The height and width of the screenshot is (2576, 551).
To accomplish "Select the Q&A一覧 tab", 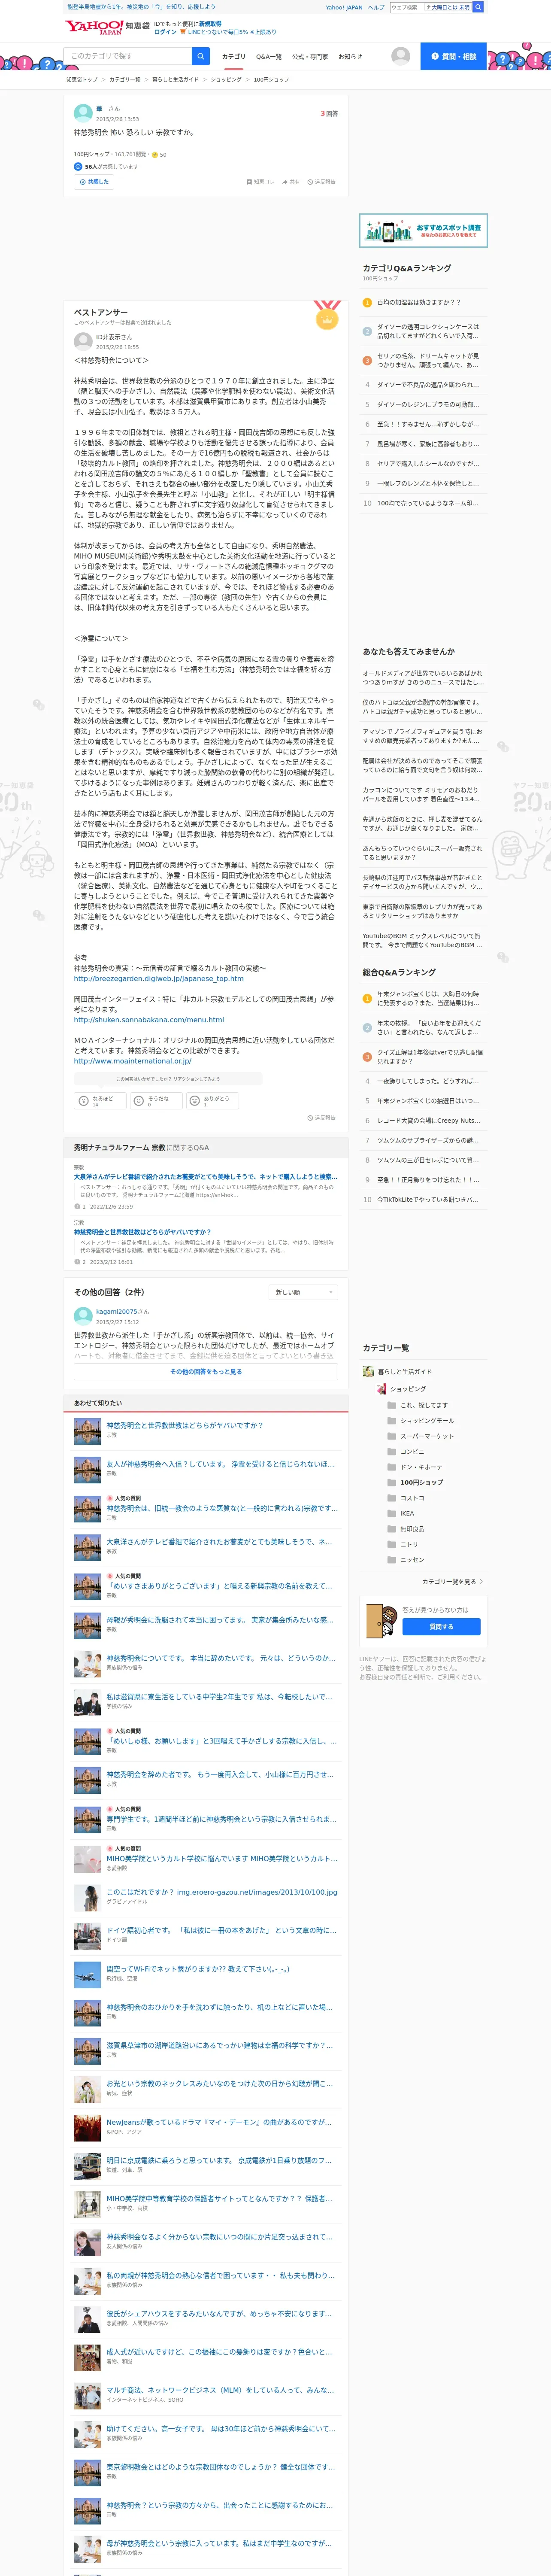I will point(269,57).
